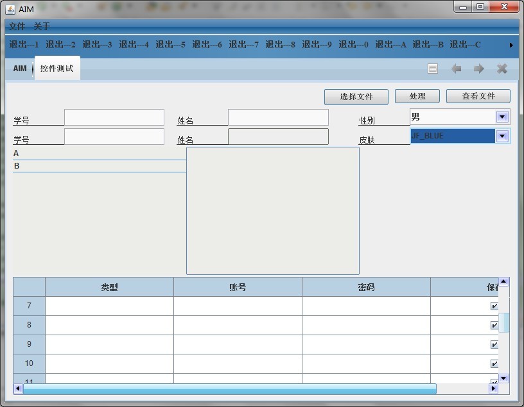Select row header 10
The height and width of the screenshot is (407, 524).
(29, 363)
